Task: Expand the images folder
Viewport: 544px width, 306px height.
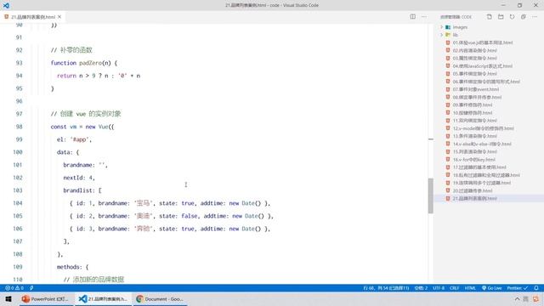Action: click(x=441, y=27)
